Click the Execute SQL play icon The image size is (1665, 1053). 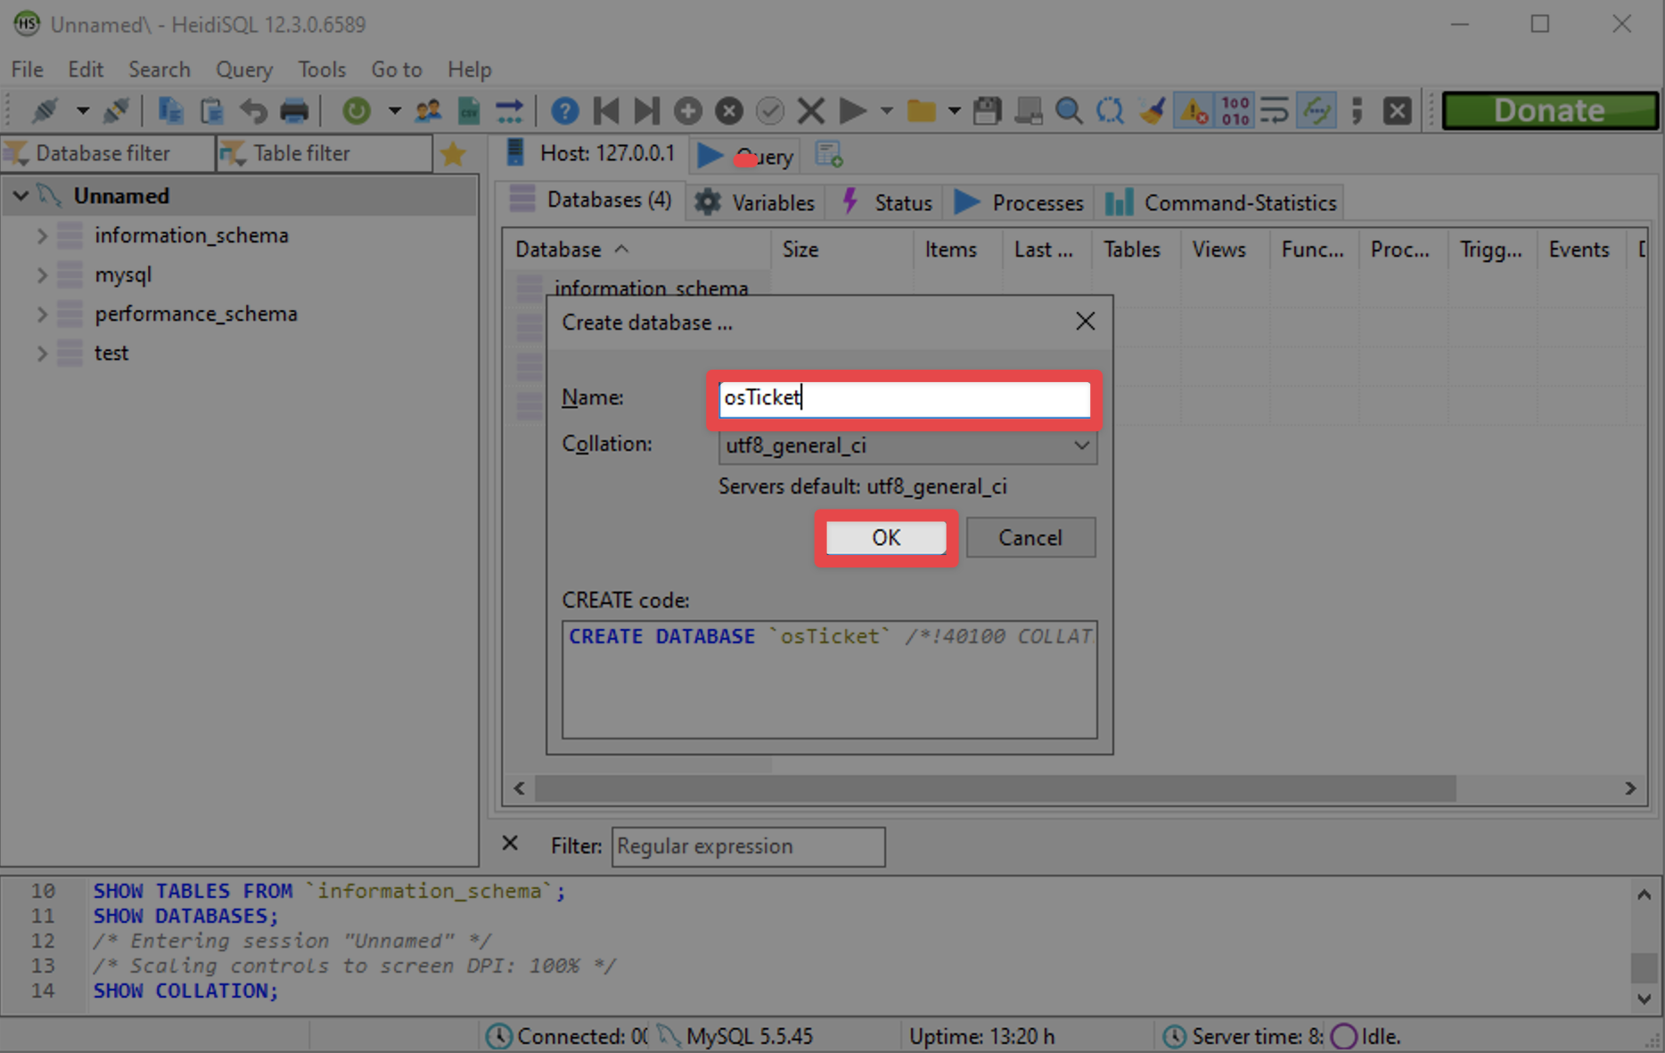853,110
